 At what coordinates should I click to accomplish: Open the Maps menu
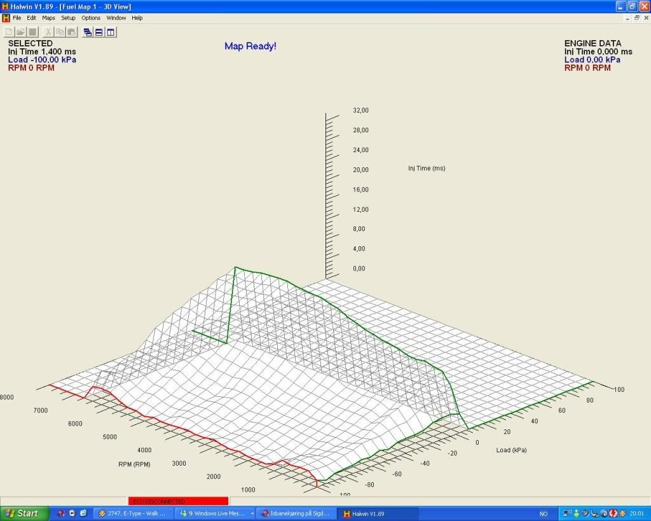48,18
